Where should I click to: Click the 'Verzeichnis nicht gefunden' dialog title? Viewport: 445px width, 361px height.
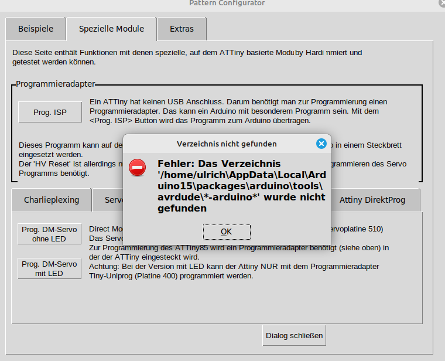227,144
